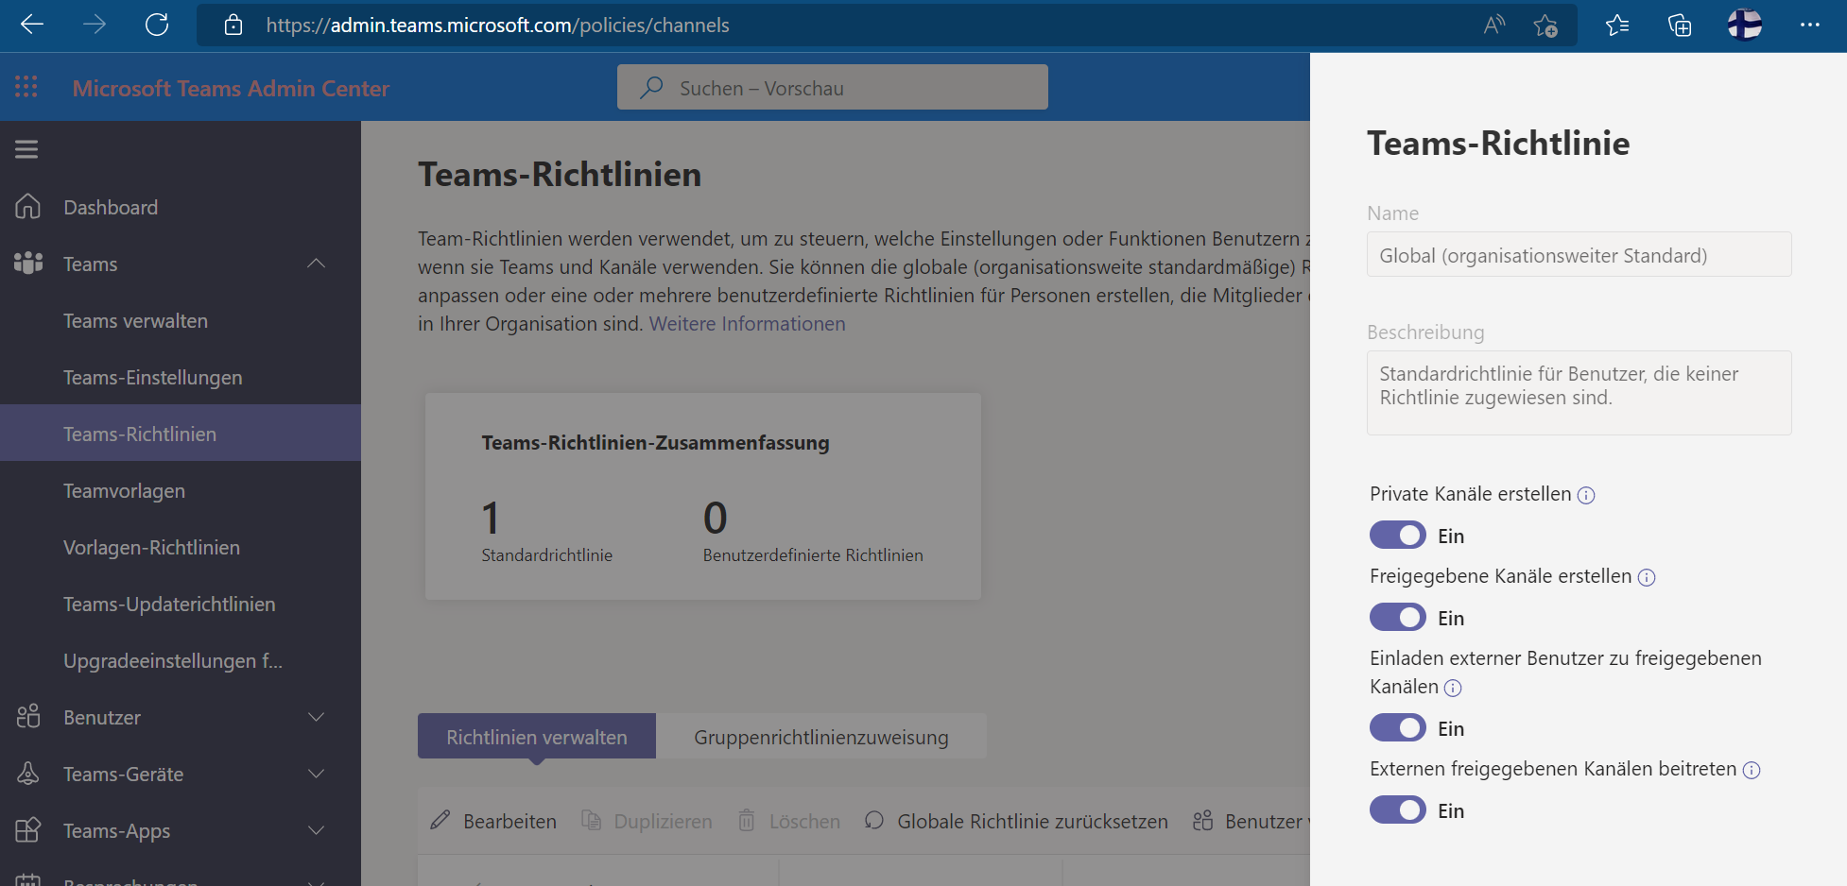Toggle Freigegebene Kanäle erstellen switch
This screenshot has width=1847, height=886.
coord(1397,617)
